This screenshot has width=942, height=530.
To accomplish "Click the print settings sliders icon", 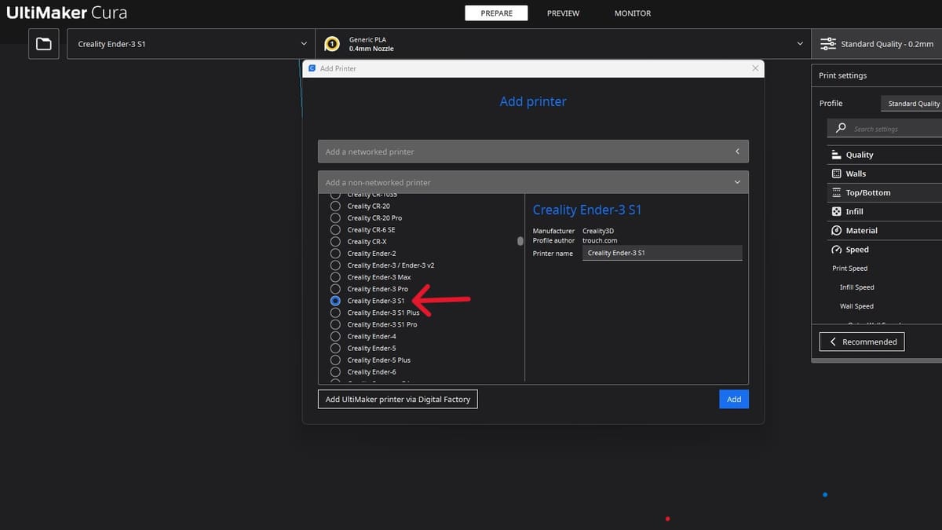I will (x=827, y=44).
